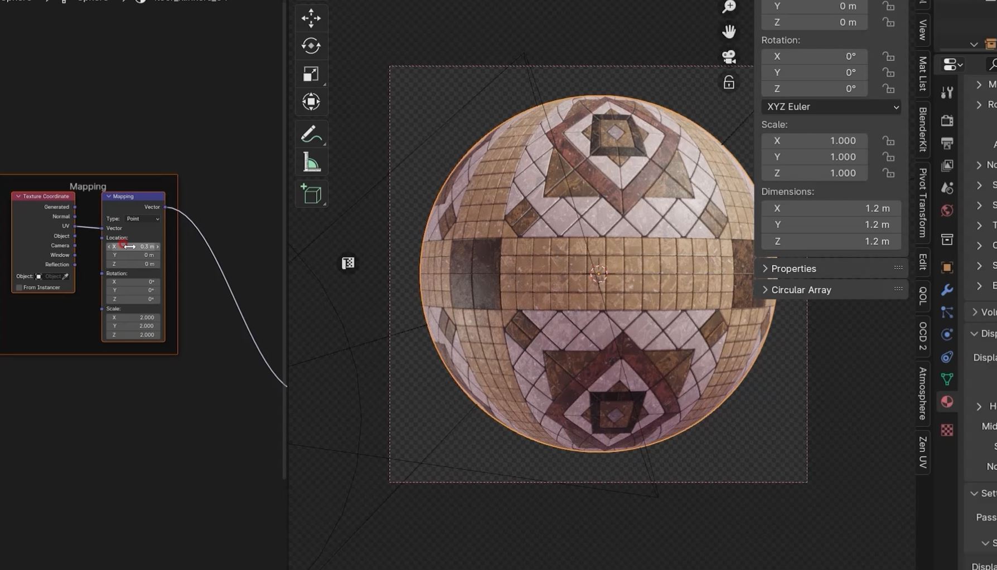Toggle the camera view icon
The height and width of the screenshot is (570, 997).
(728, 57)
